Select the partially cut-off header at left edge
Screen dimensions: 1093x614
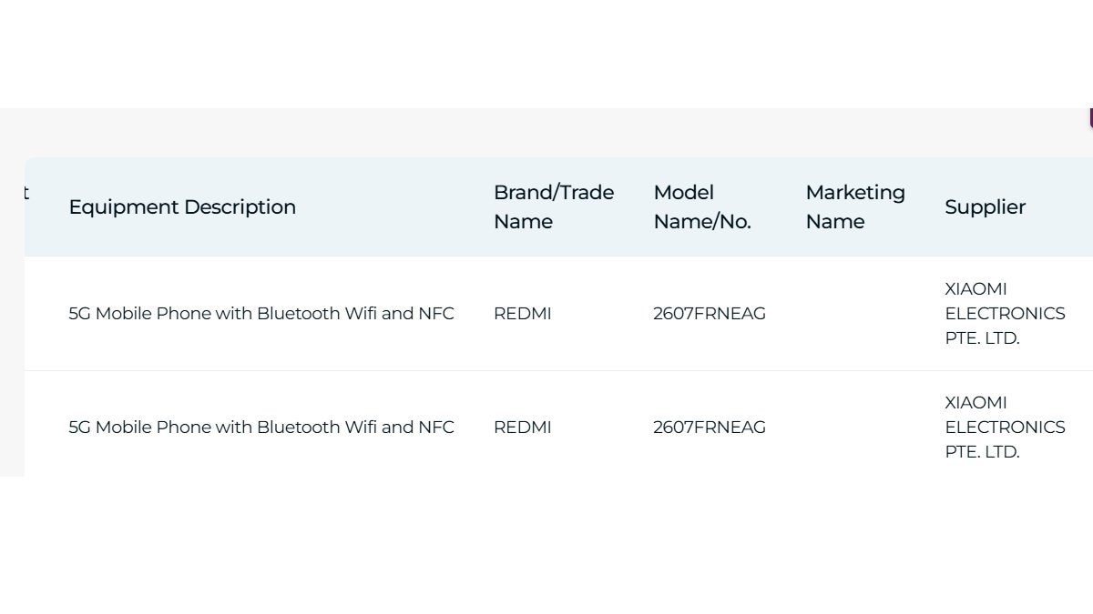tap(26, 193)
